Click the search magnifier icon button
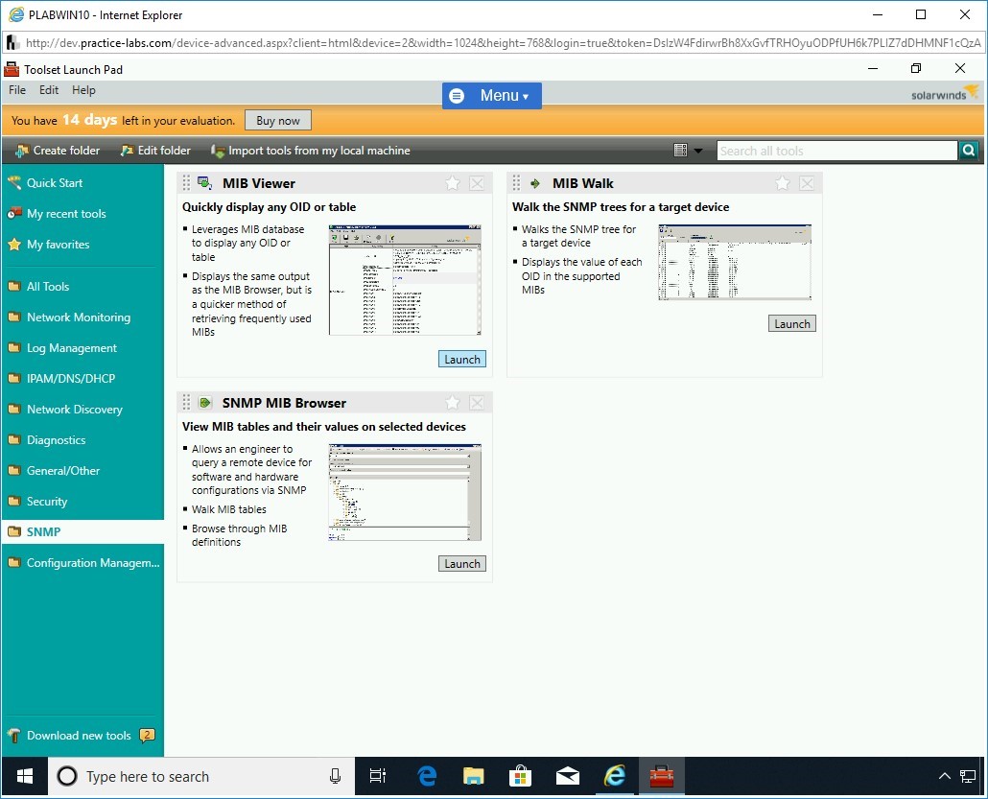The image size is (988, 799). coord(969,151)
